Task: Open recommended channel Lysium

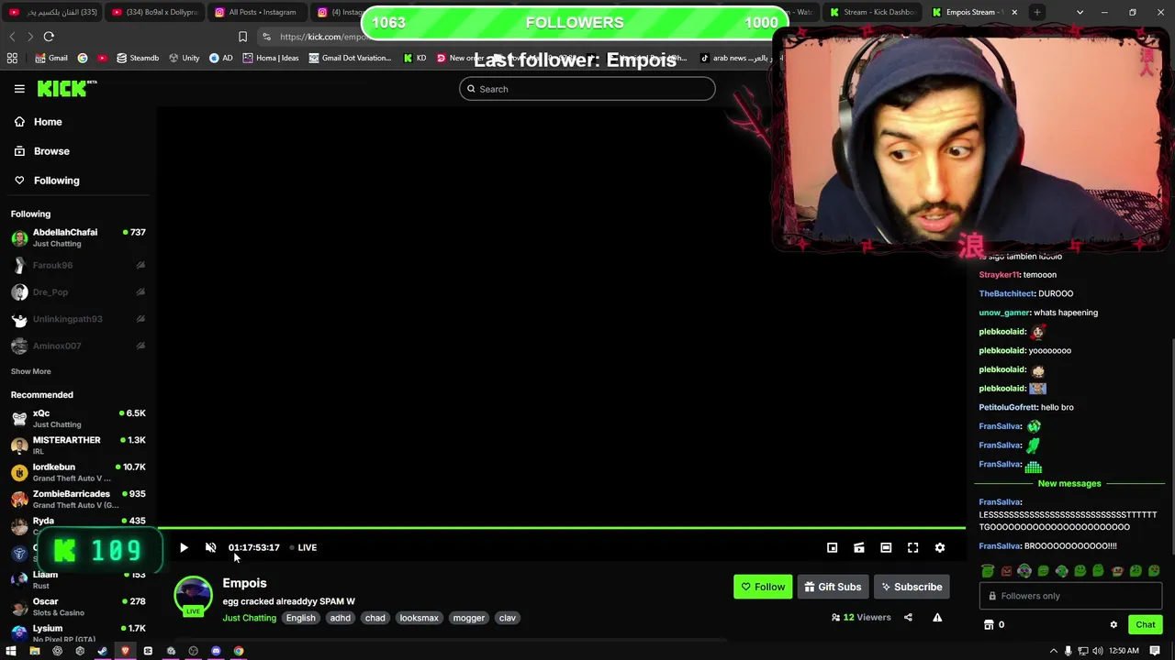Action: pos(78,632)
